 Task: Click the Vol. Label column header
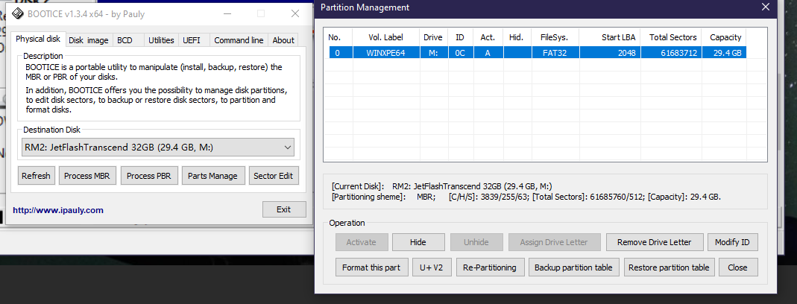385,37
